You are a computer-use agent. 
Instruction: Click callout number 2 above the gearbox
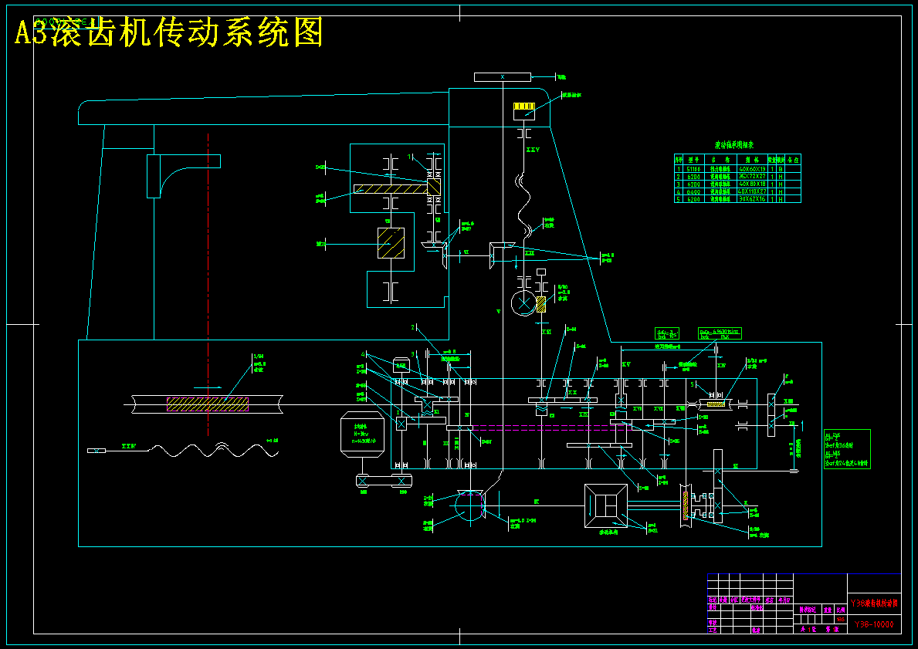[413, 327]
